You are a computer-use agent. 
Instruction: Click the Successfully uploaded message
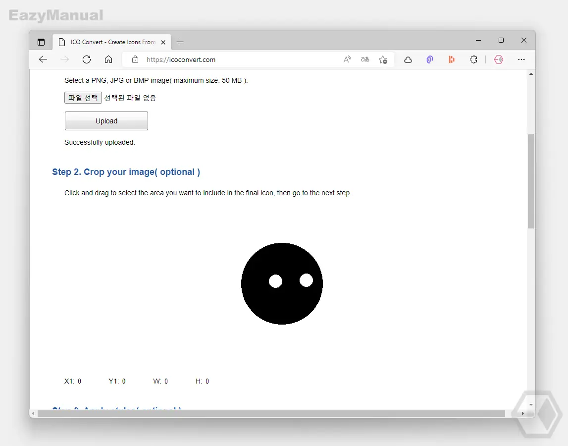[100, 143]
